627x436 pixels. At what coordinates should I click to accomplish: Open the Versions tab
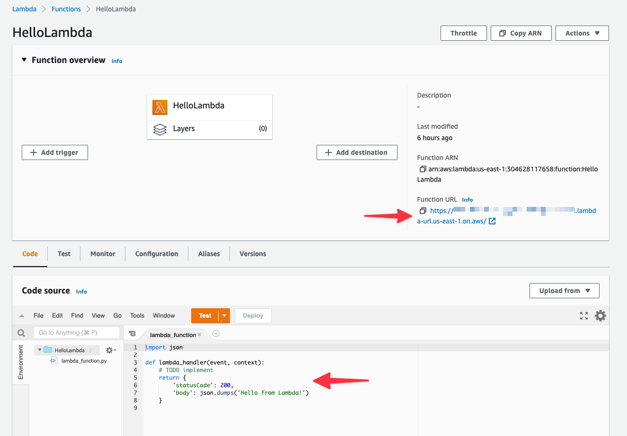click(x=253, y=254)
